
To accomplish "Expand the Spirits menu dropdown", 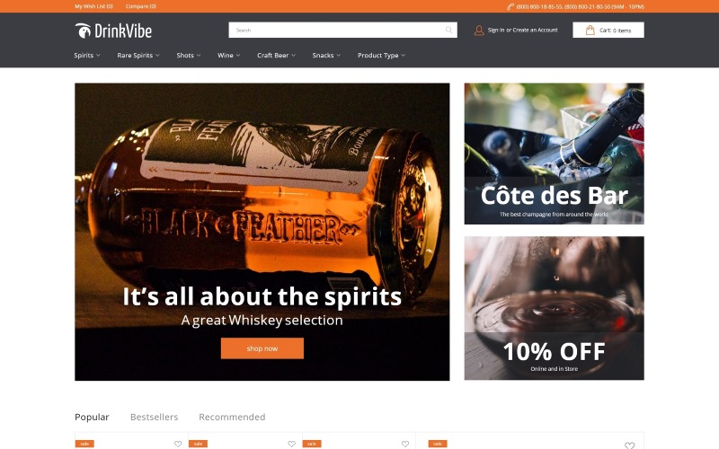I will point(87,56).
